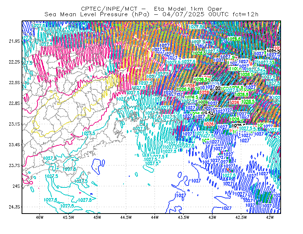Click the 45W longitude axis label
The image size is (303, 234).
pos(97,217)
